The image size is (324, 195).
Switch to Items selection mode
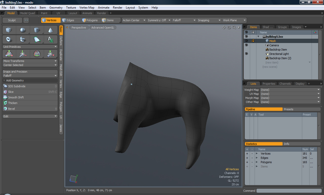pyautogui.click(x=111, y=20)
